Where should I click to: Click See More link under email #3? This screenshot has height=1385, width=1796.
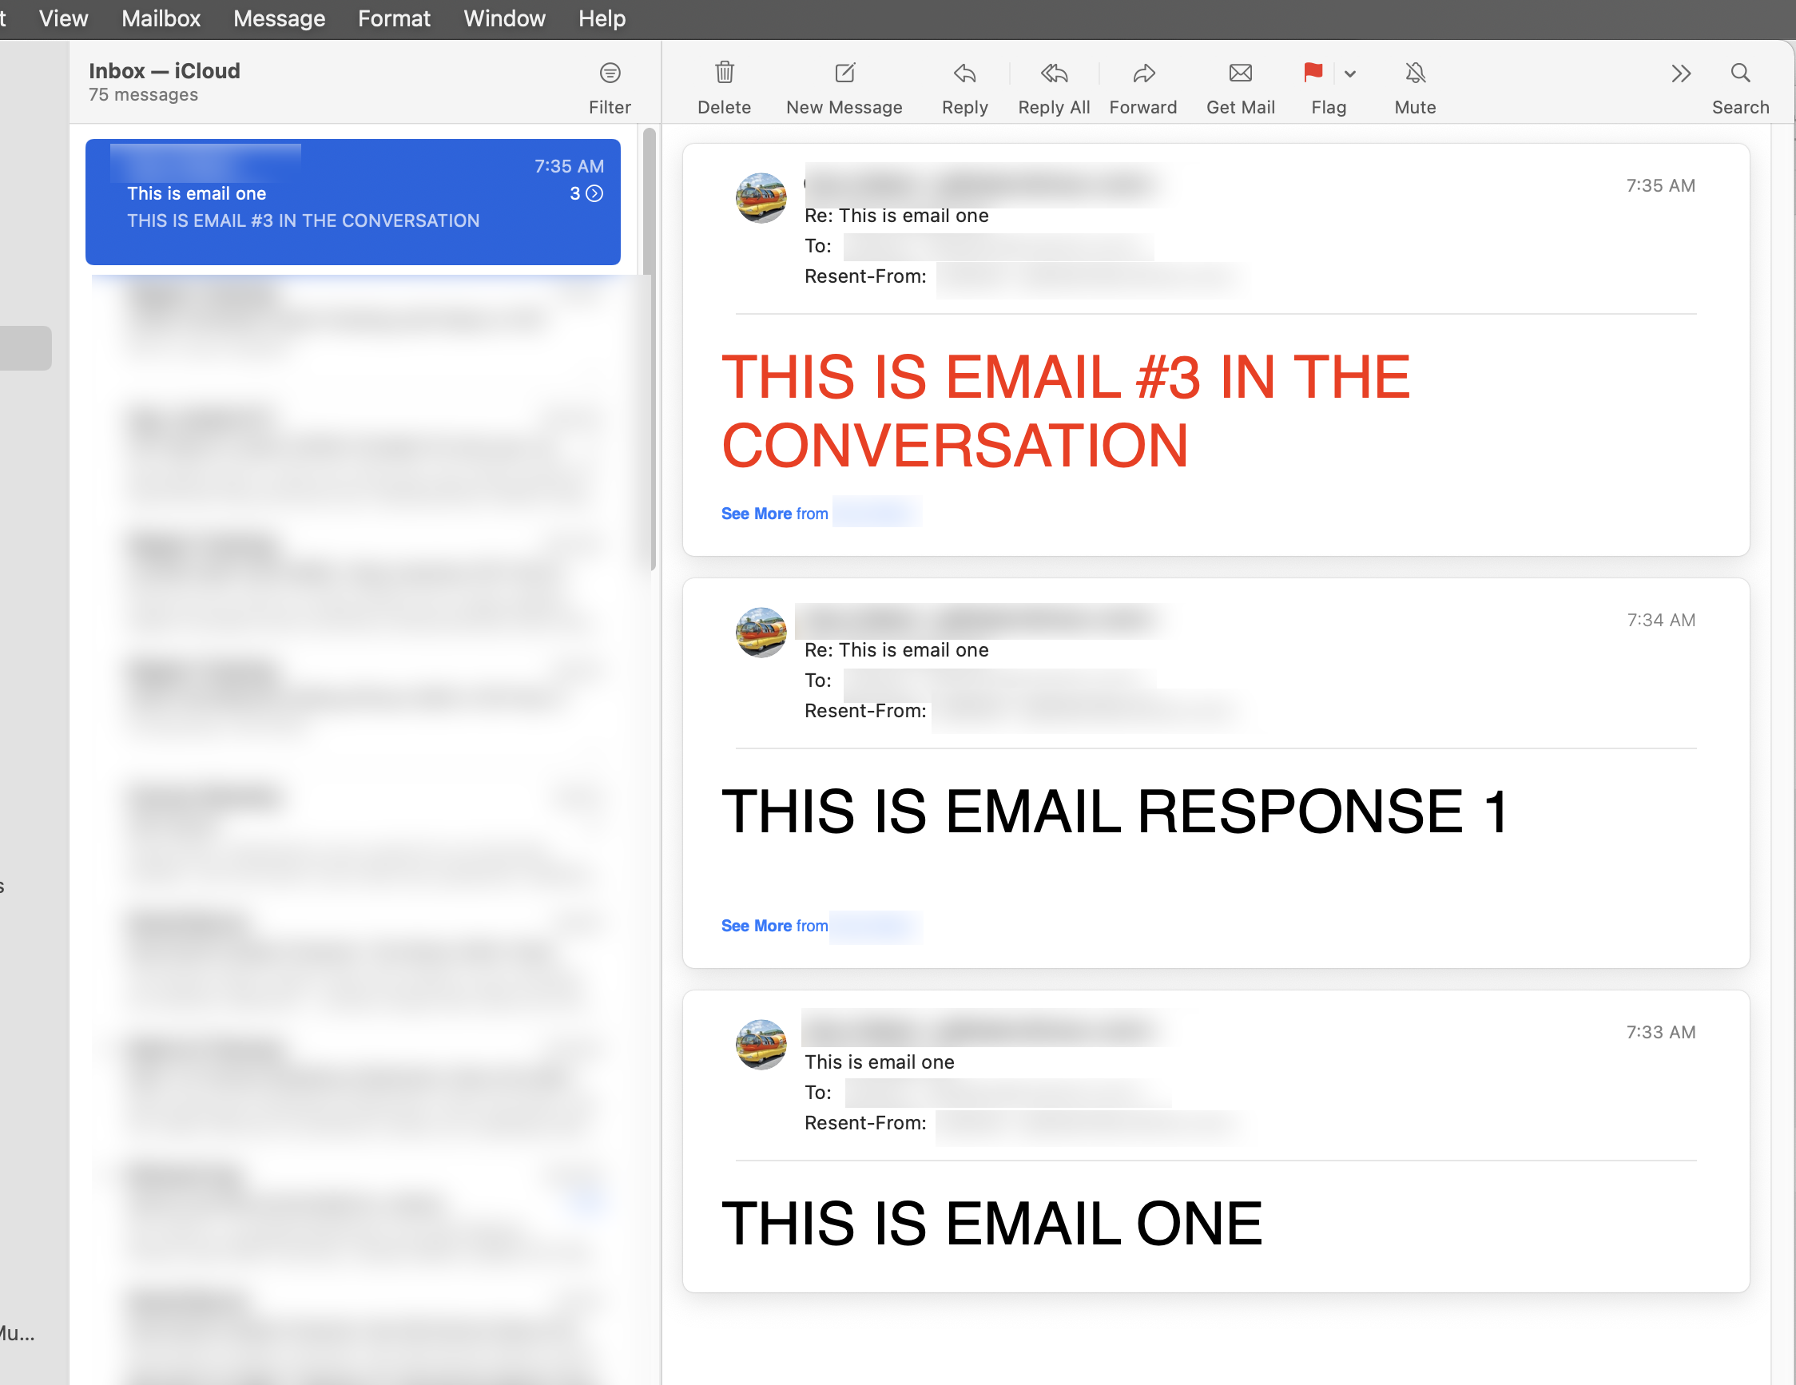[756, 514]
